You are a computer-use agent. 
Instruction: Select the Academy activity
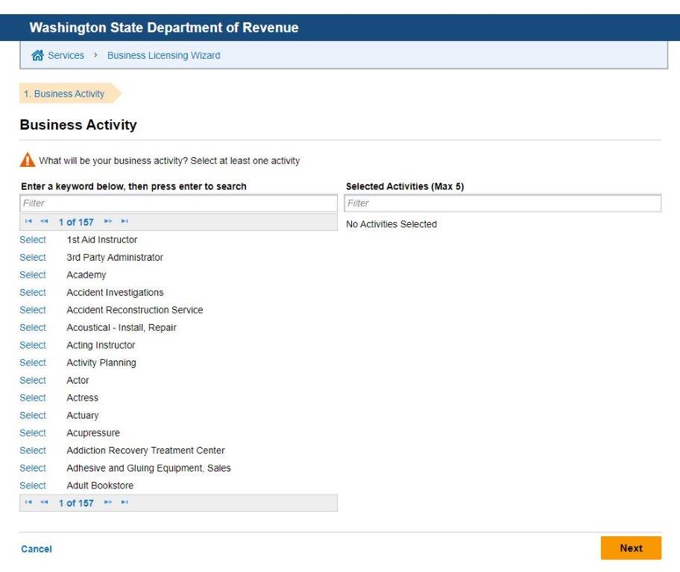point(33,275)
